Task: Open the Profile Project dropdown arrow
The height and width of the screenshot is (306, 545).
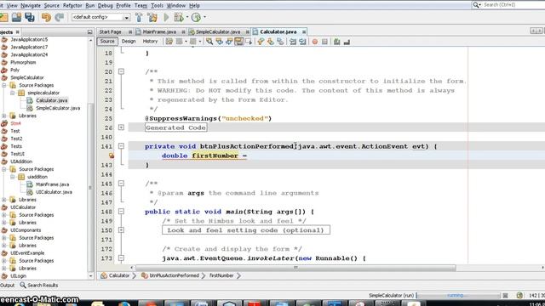Action: (204, 17)
